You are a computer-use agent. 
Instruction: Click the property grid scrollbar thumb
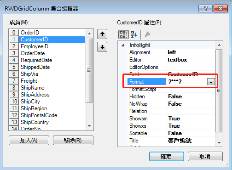click(x=219, y=91)
